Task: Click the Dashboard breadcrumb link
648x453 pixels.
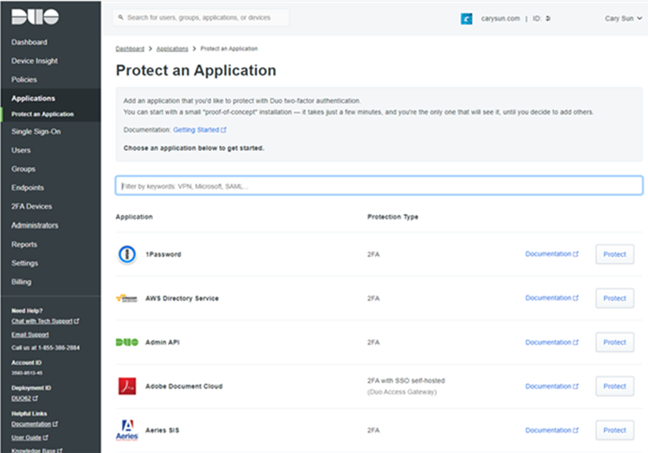Action: pos(129,49)
